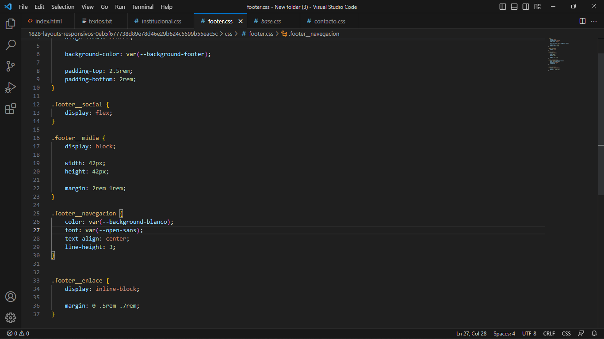This screenshot has height=339, width=604.
Task: Switch to the index.html tab
Action: click(48, 21)
